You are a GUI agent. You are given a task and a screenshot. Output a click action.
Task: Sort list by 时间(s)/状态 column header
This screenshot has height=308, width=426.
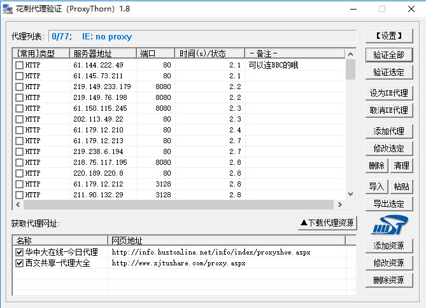210,53
